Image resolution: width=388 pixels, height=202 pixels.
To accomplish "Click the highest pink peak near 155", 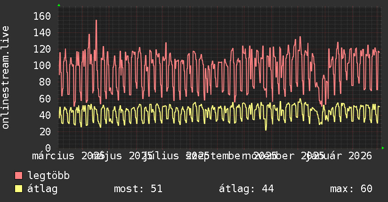I will tap(96, 21).
